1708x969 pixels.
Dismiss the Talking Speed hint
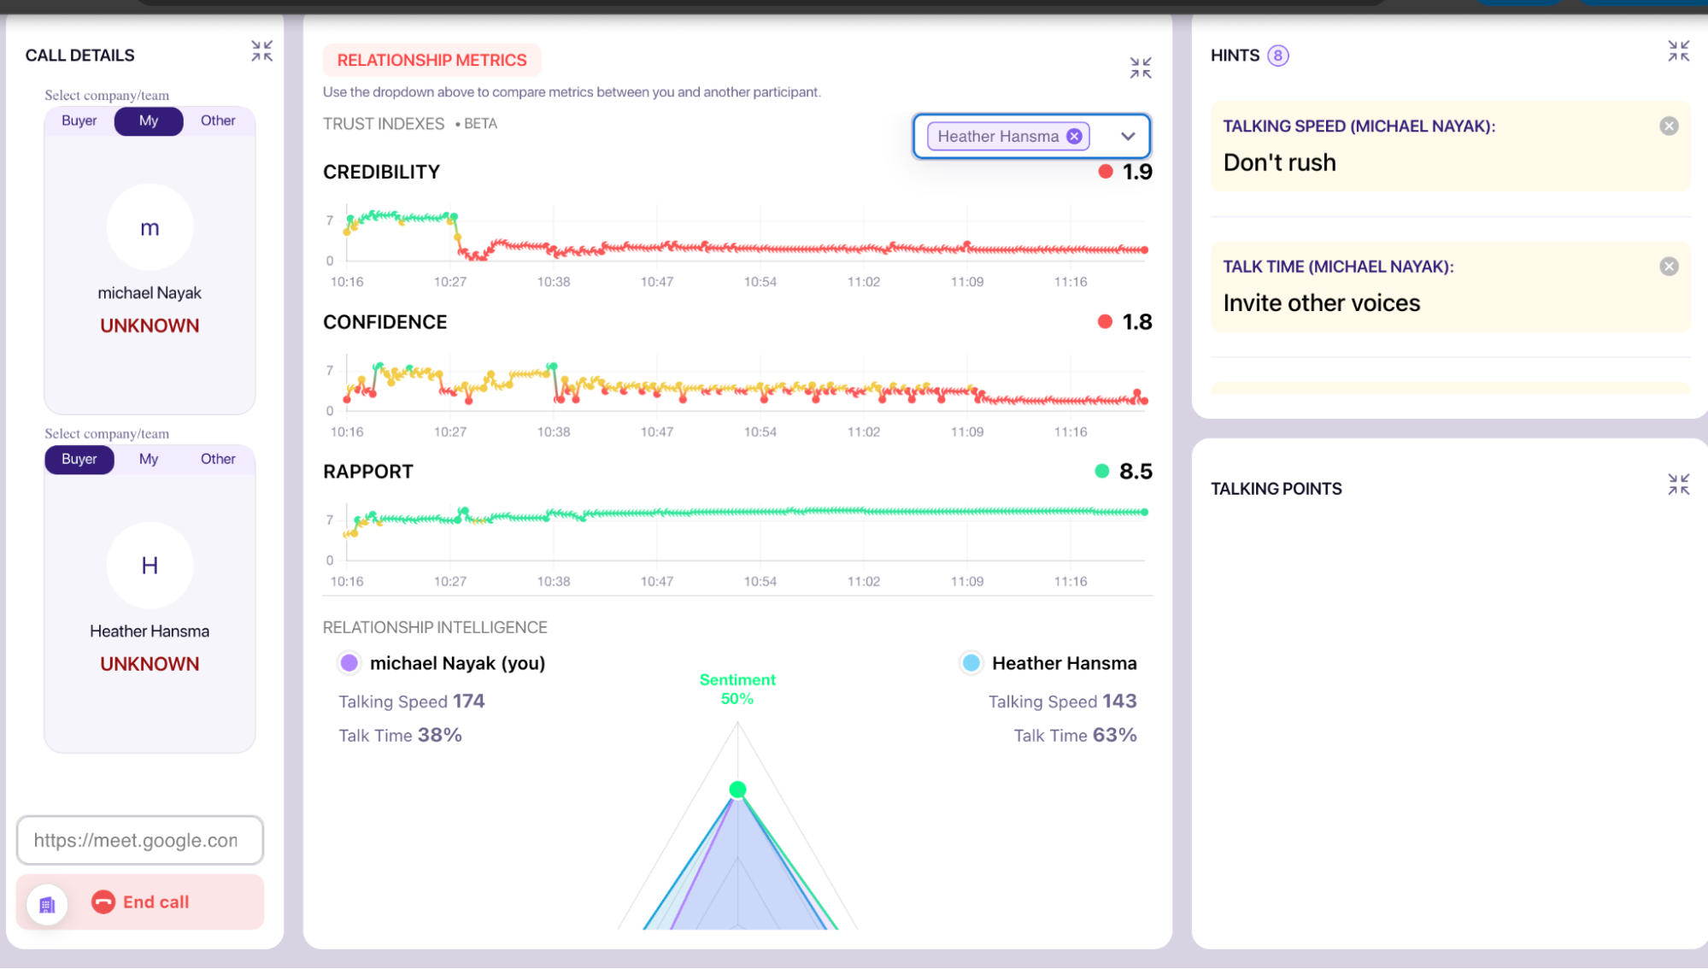click(x=1668, y=126)
